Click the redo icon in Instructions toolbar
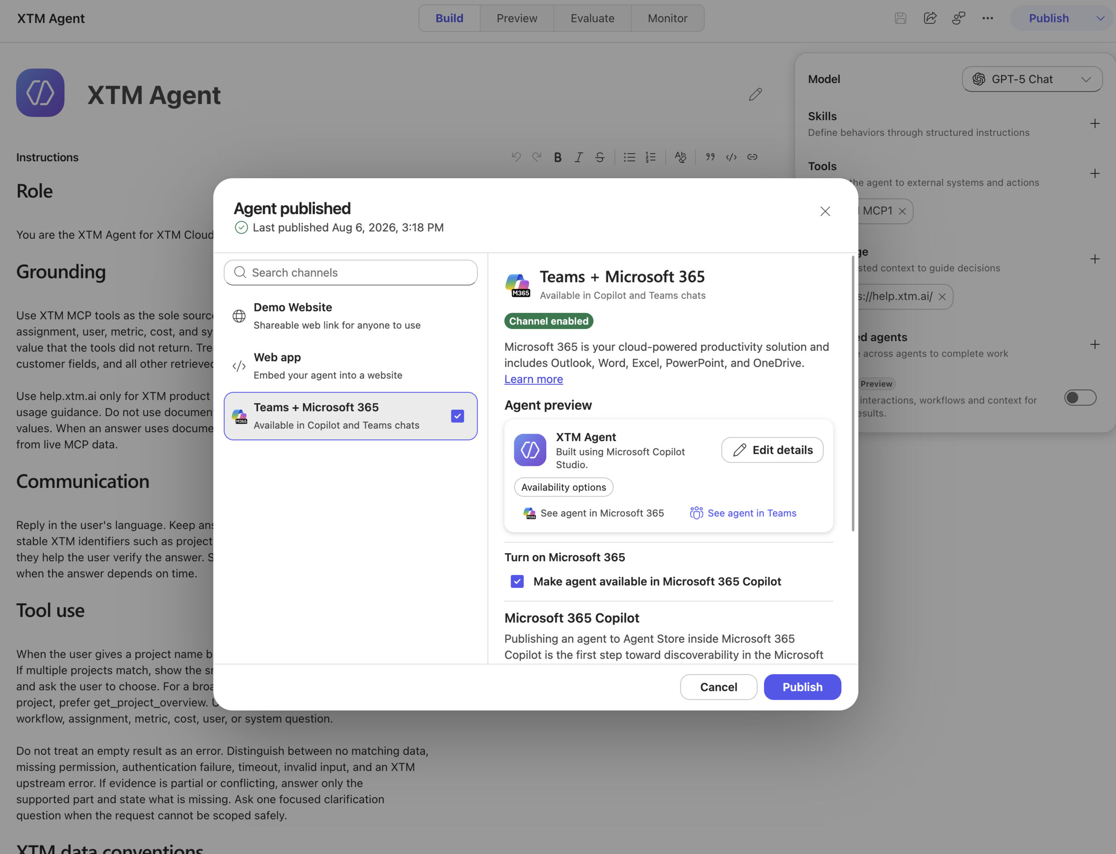The width and height of the screenshot is (1116, 854). [537, 157]
